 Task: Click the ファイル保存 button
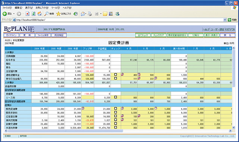[43, 35]
